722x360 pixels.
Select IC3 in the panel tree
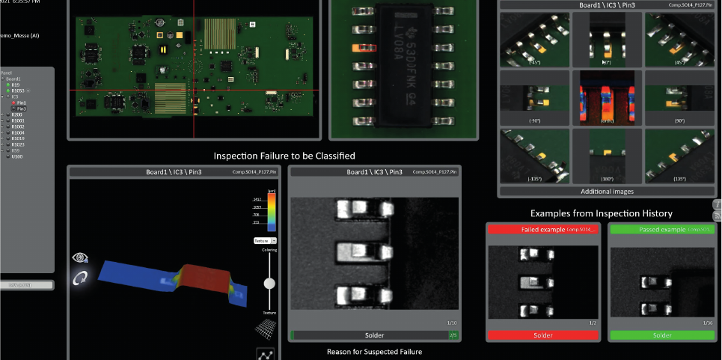click(x=15, y=97)
